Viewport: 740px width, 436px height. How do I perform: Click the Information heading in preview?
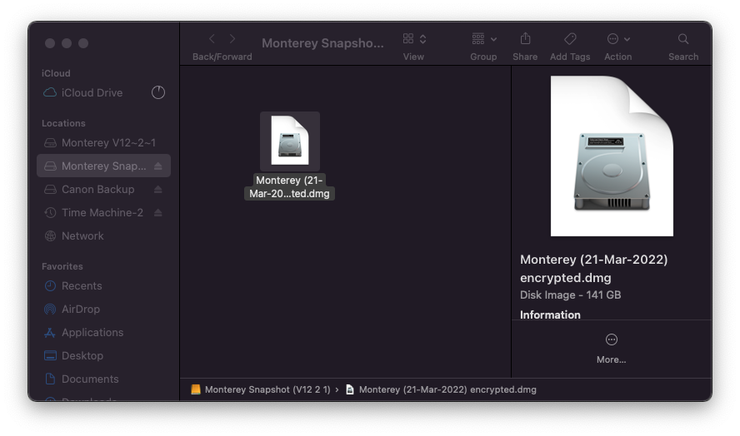coord(550,315)
